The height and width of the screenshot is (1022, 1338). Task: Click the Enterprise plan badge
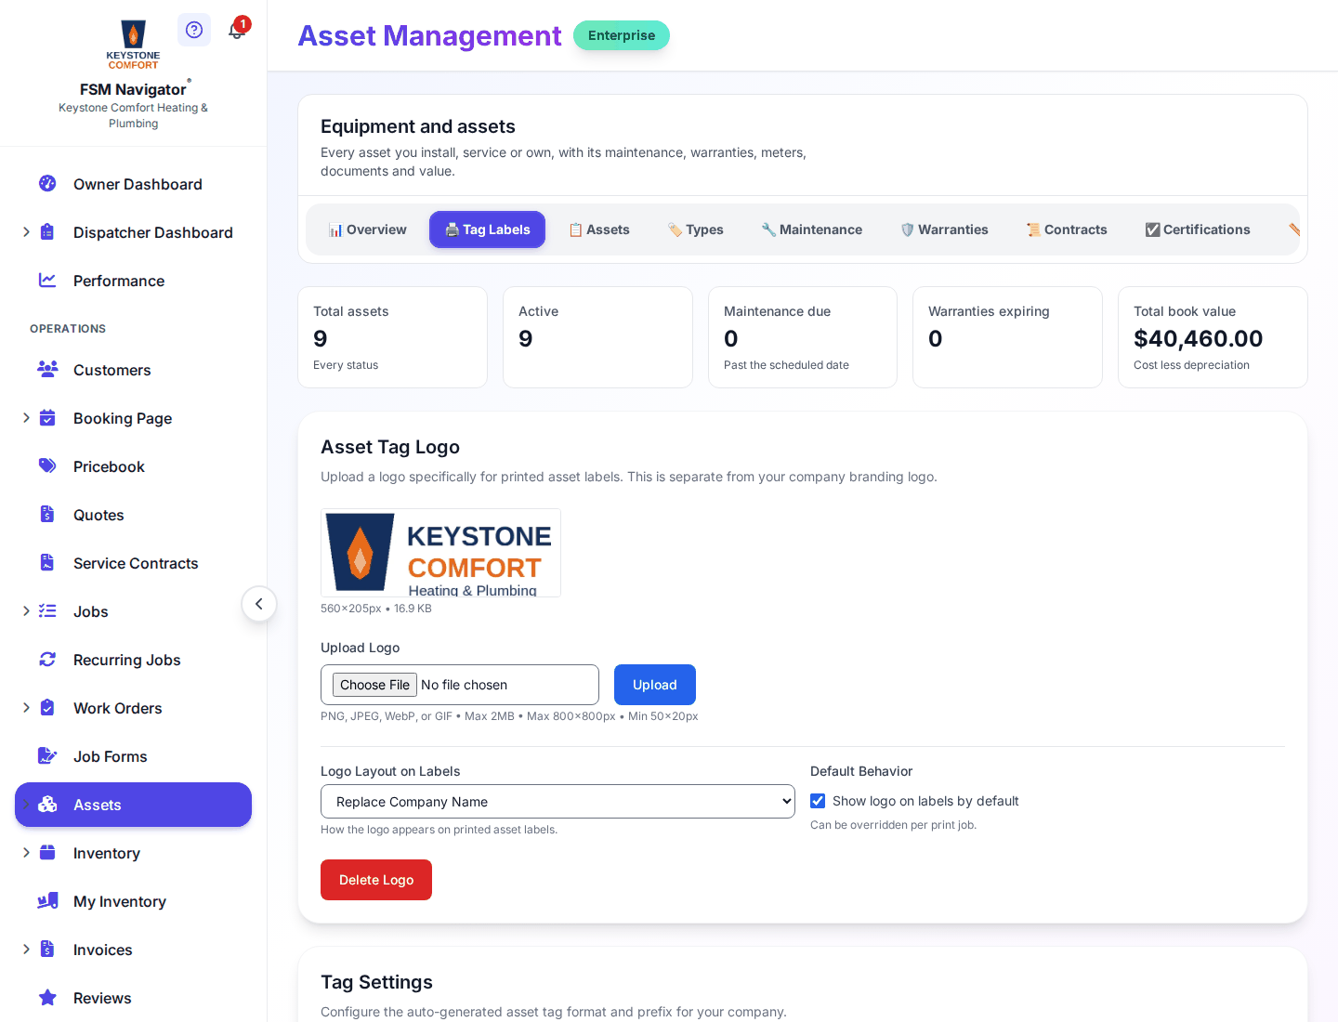[622, 35]
